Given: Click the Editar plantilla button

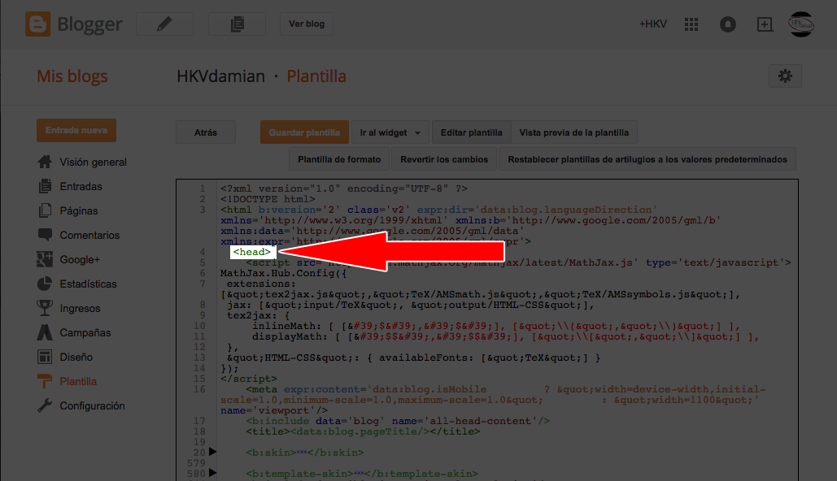Looking at the screenshot, I should (x=471, y=132).
